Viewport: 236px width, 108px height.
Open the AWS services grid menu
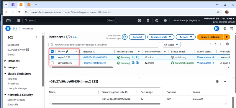18,20
